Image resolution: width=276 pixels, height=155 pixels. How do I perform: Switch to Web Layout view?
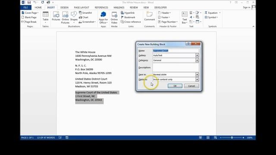tap(215, 138)
